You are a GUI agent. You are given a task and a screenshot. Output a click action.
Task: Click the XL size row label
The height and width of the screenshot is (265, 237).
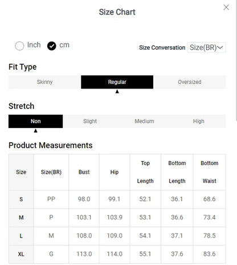coord(21,254)
